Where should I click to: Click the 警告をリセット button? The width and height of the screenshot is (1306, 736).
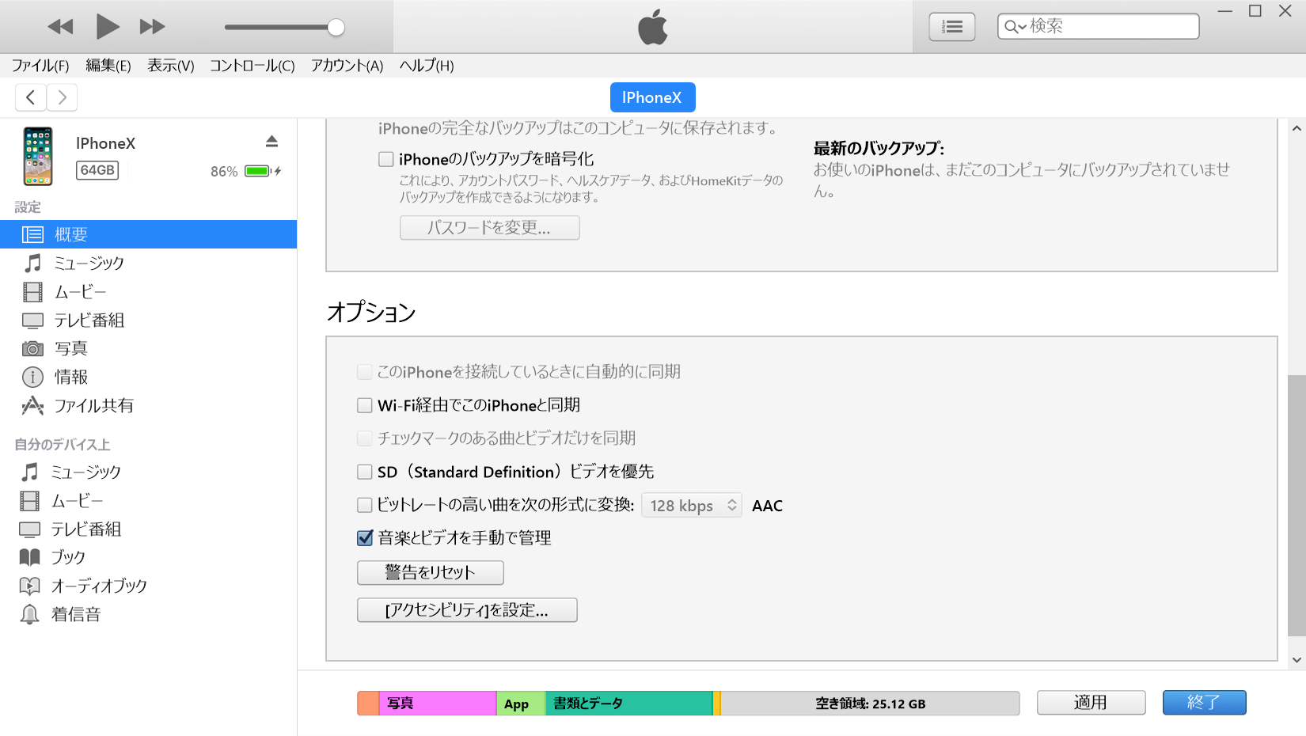click(431, 572)
